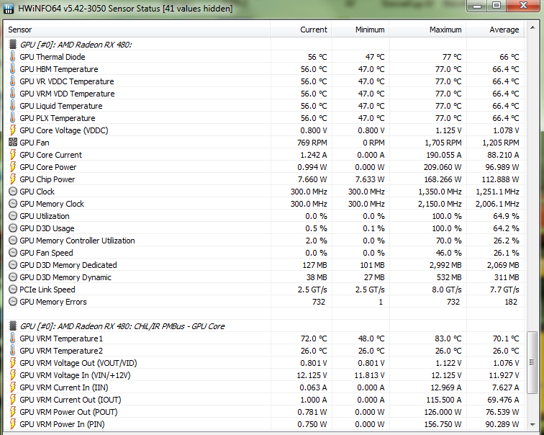The image size is (544, 435).
Task: Click the thermometer icon beside GPU Thermal Diode
Action: [x=12, y=57]
